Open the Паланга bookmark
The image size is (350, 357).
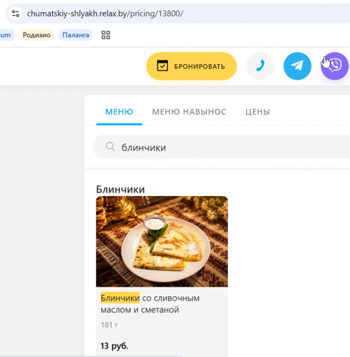tap(76, 35)
